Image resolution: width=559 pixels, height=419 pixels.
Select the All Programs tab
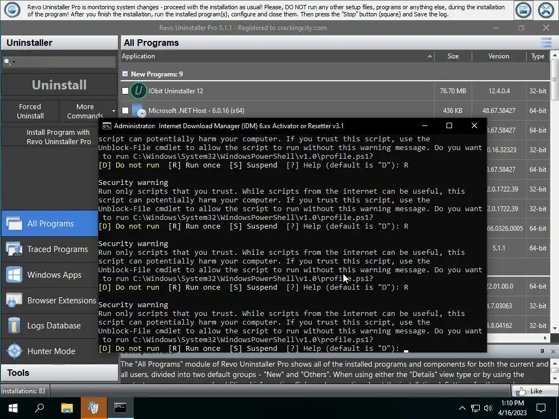(x=50, y=223)
